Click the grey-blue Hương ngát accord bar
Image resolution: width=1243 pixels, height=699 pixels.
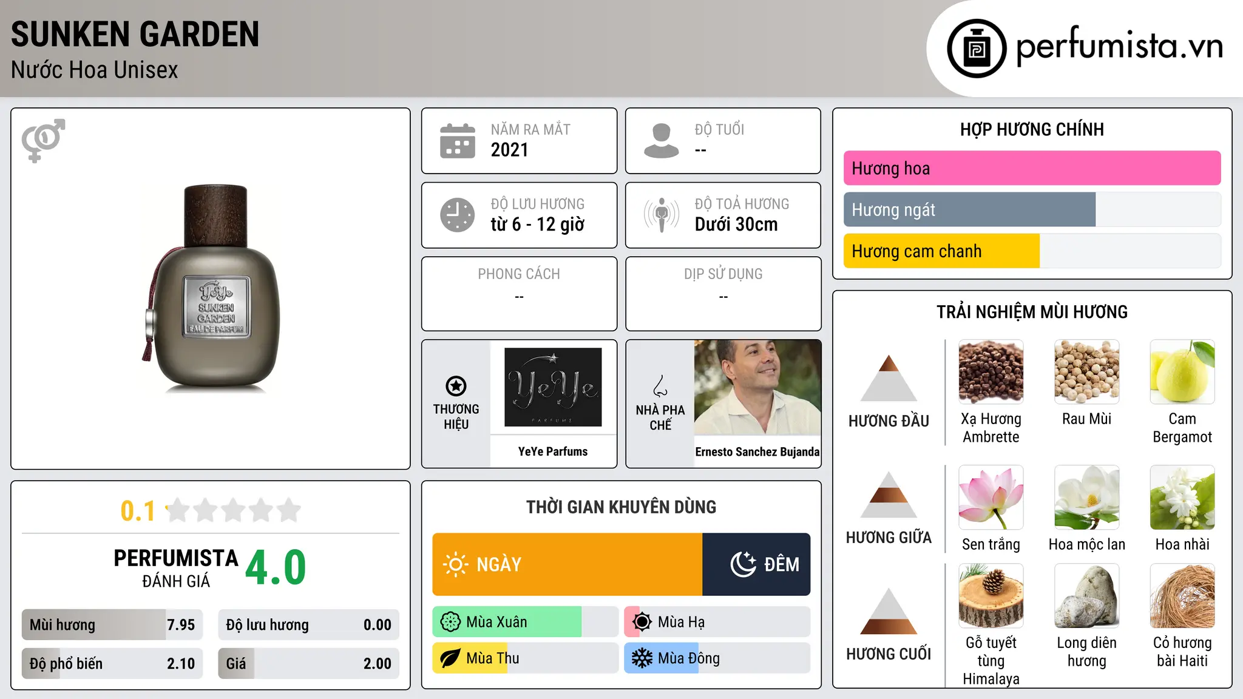pos(1032,209)
